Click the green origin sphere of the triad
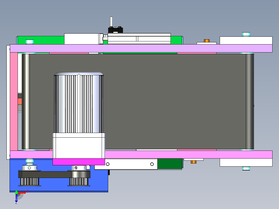The image size is (279, 209). coord(16,192)
